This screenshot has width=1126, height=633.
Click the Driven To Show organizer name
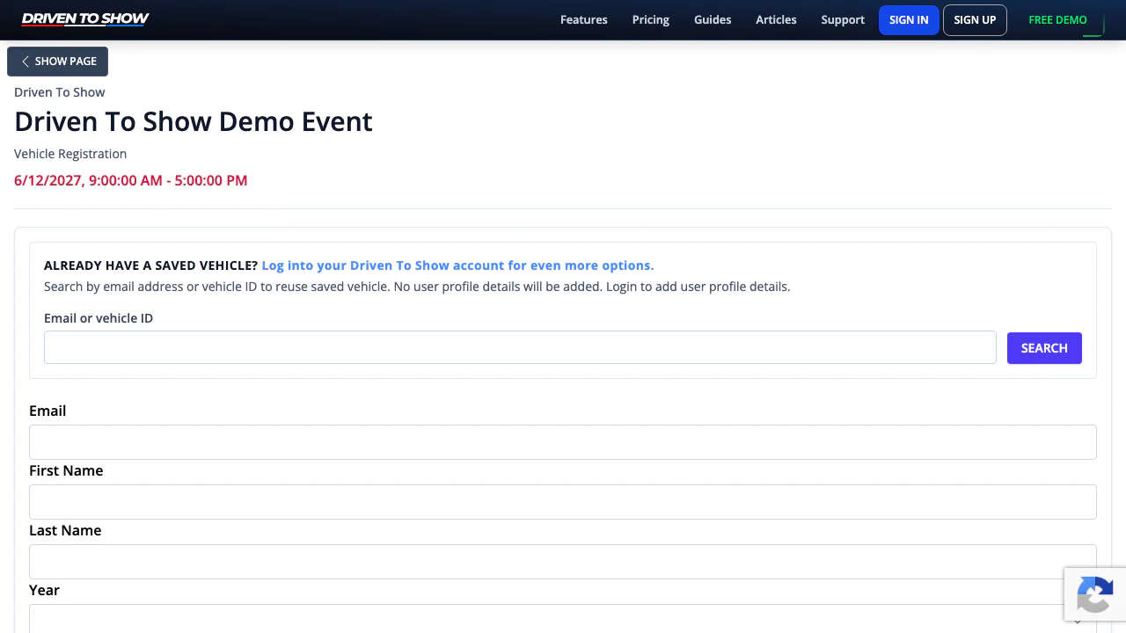(60, 92)
